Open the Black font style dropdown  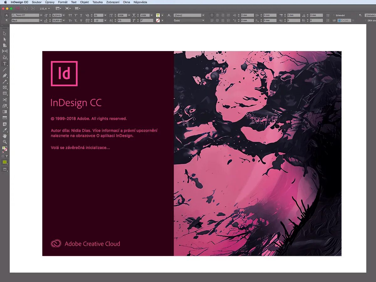[x=41, y=20]
